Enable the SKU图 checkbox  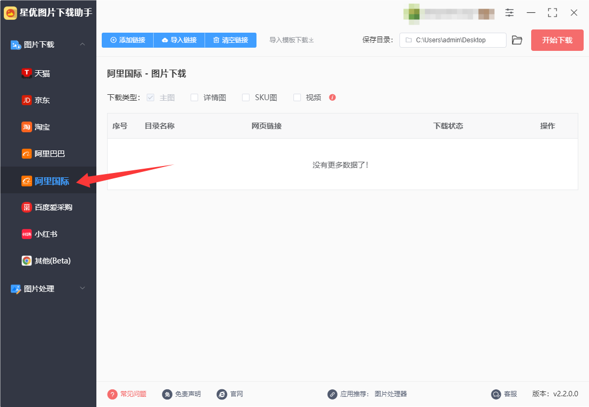(x=246, y=97)
